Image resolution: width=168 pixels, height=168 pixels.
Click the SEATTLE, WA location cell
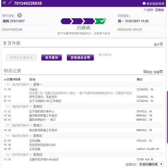(144, 111)
